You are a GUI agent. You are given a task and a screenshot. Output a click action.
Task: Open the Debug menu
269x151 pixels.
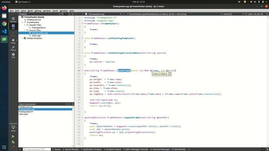pyautogui.click(x=38, y=11)
